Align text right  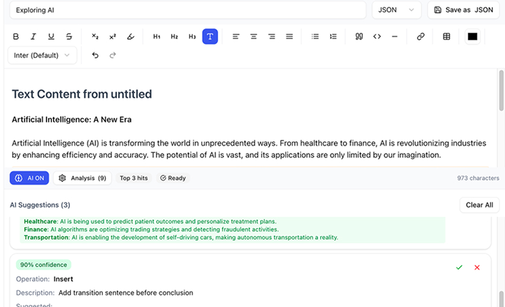click(x=272, y=37)
